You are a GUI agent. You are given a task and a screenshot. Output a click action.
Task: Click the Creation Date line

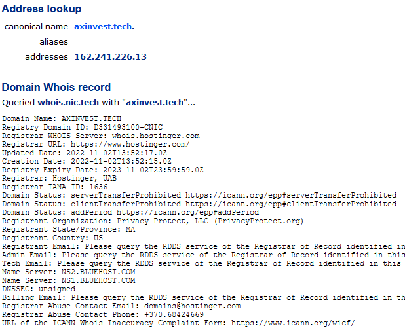click(87, 161)
